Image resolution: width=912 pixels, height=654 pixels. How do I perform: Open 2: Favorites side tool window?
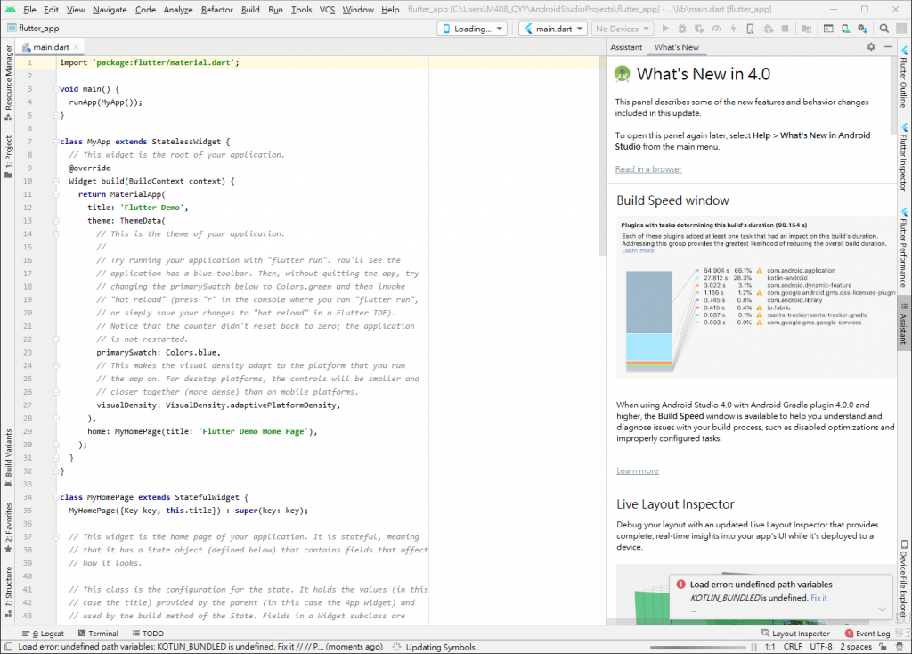pyautogui.click(x=8, y=527)
